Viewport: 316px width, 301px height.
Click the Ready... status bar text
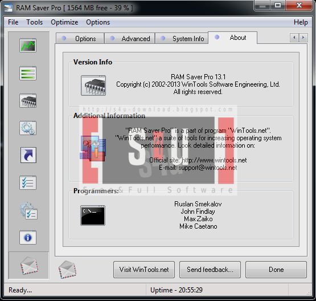pos(20,290)
